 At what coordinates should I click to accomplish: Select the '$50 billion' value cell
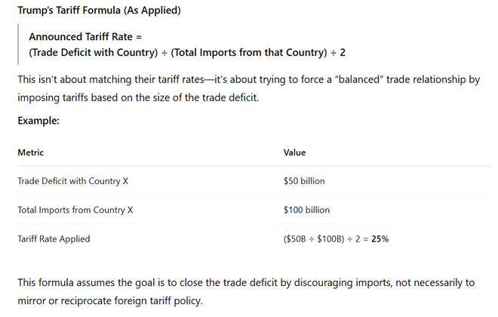click(x=304, y=181)
